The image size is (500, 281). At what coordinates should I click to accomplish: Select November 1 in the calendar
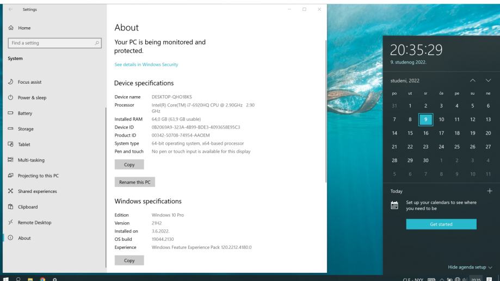tap(410, 106)
